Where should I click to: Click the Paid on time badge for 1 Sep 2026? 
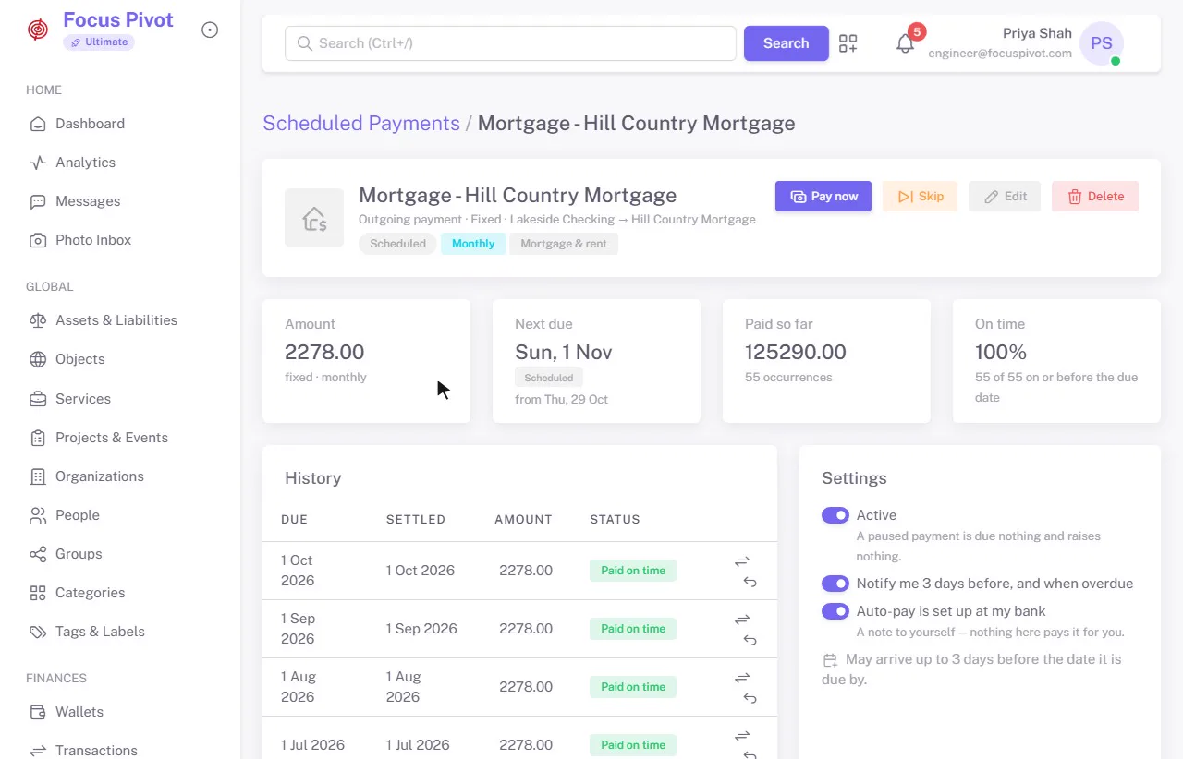(x=633, y=629)
